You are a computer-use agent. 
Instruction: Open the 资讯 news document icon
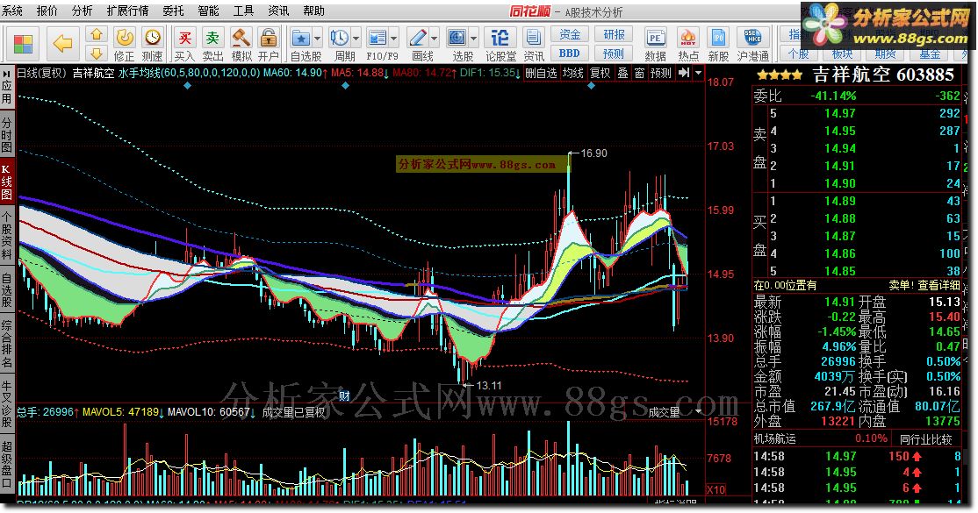coord(533,38)
